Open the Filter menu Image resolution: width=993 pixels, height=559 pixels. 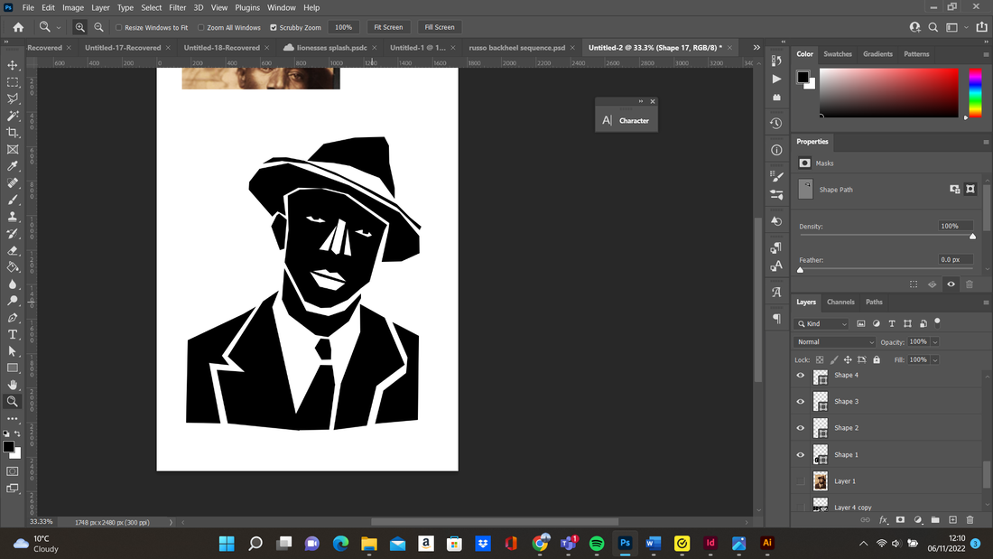tap(177, 7)
